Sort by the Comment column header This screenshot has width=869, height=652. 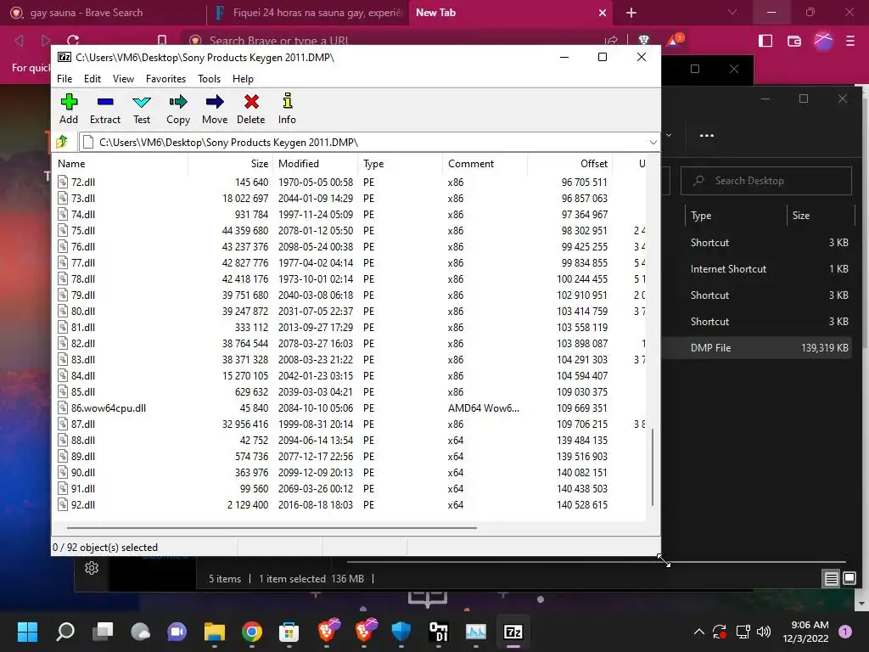pyautogui.click(x=485, y=164)
